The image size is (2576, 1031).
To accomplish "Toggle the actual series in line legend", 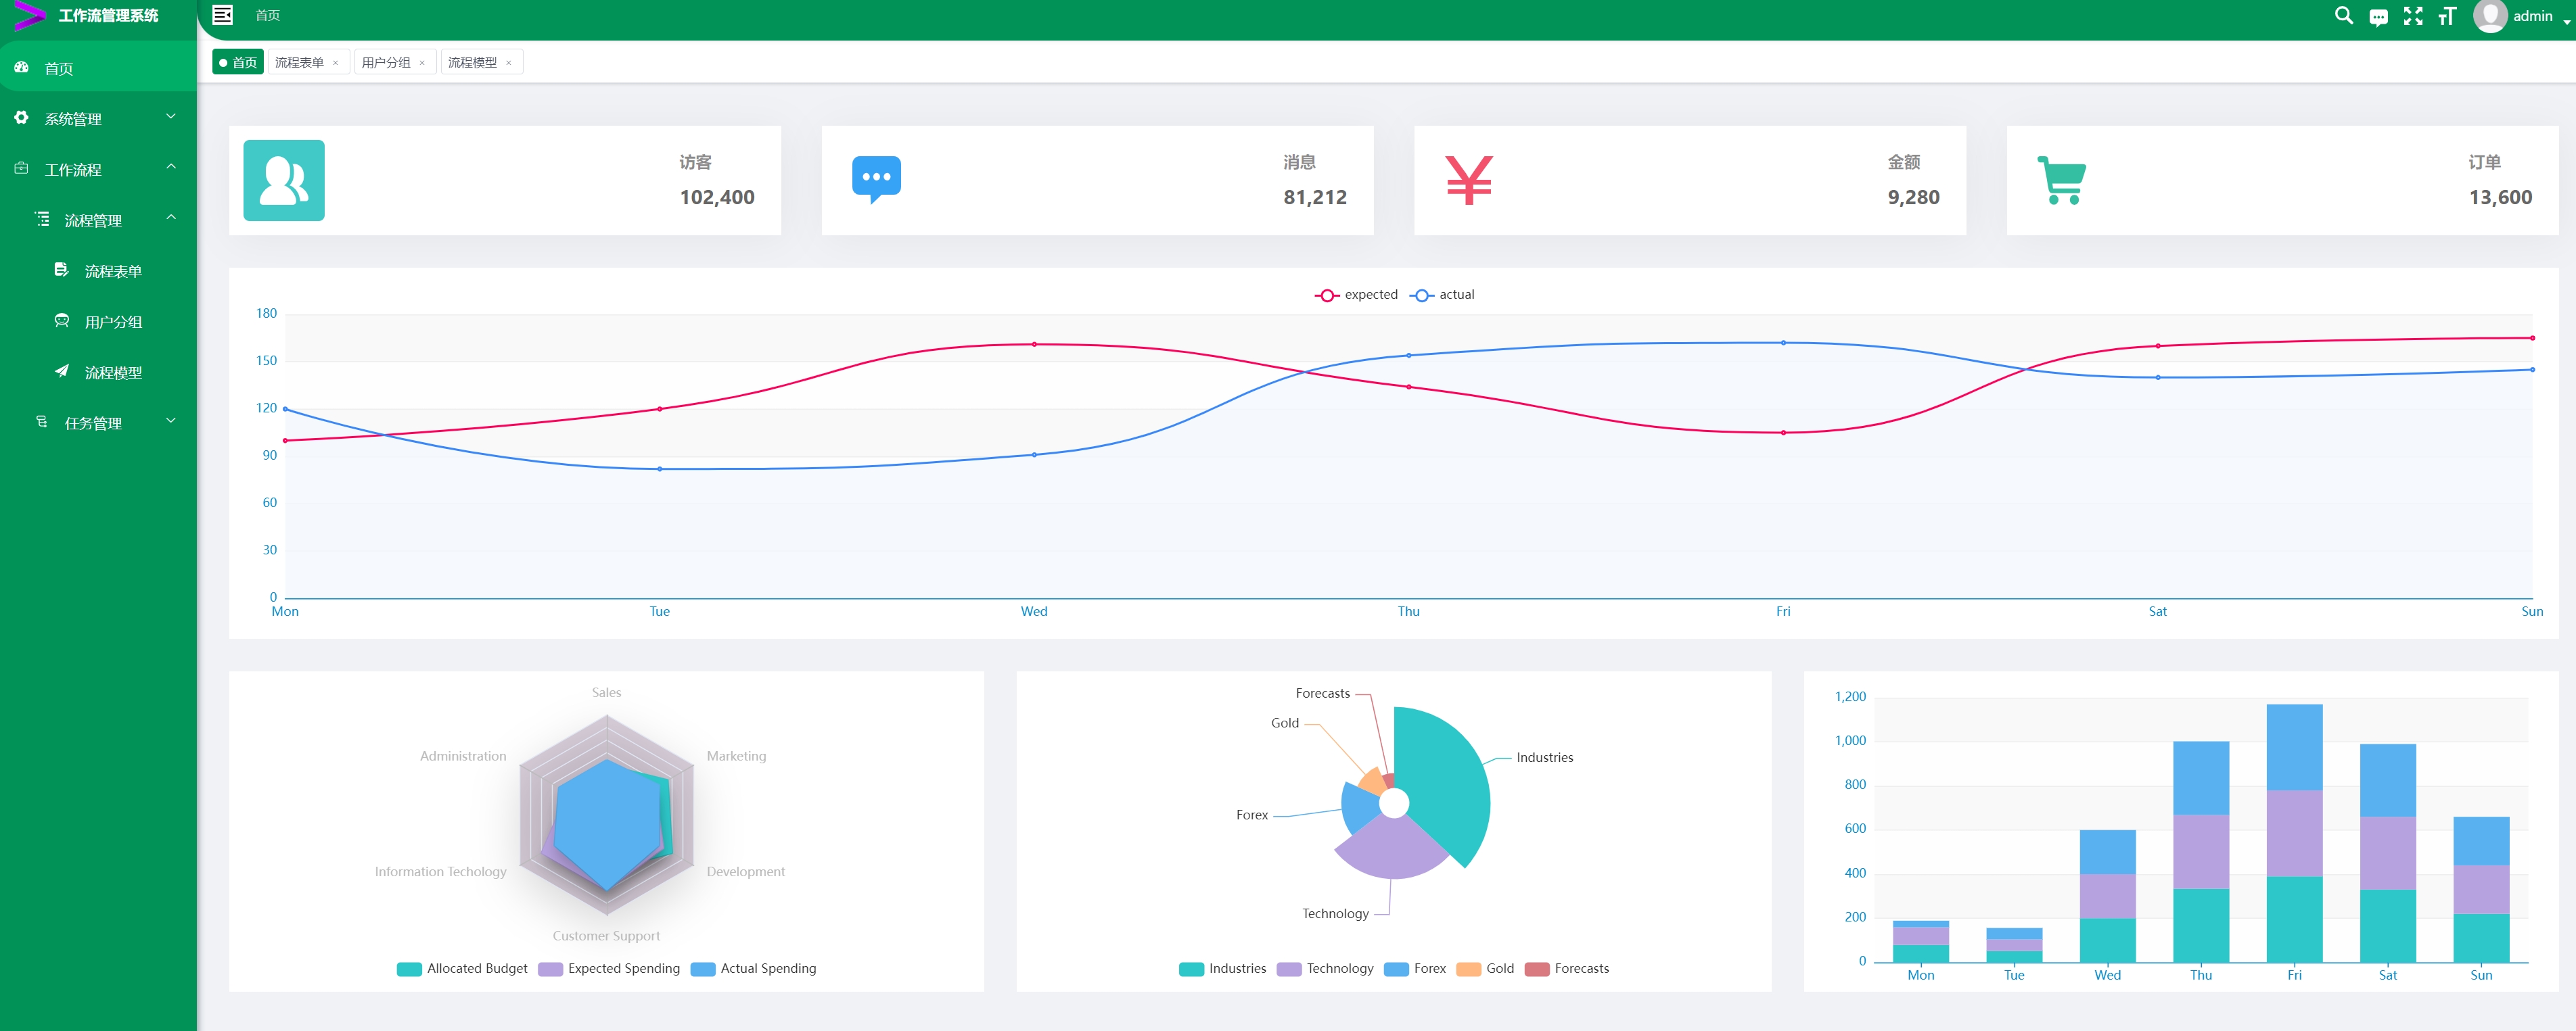I will (1442, 295).
